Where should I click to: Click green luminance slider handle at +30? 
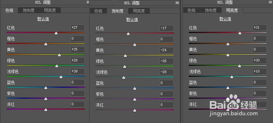tap(239, 66)
